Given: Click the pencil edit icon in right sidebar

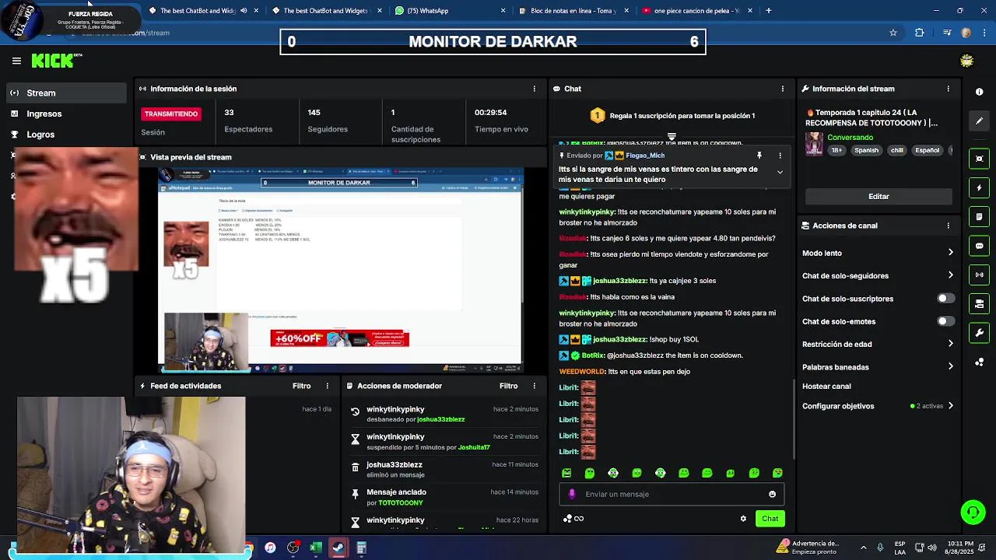Looking at the screenshot, I should (x=979, y=121).
